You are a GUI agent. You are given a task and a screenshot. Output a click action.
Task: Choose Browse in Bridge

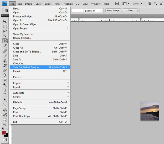click(40, 16)
